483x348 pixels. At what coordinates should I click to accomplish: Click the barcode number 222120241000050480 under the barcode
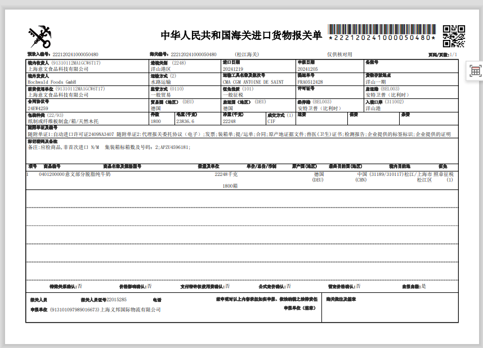coord(382,38)
